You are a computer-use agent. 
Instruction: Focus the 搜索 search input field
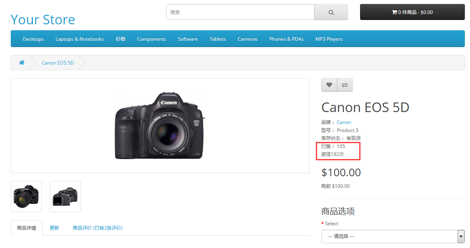pyautogui.click(x=241, y=12)
